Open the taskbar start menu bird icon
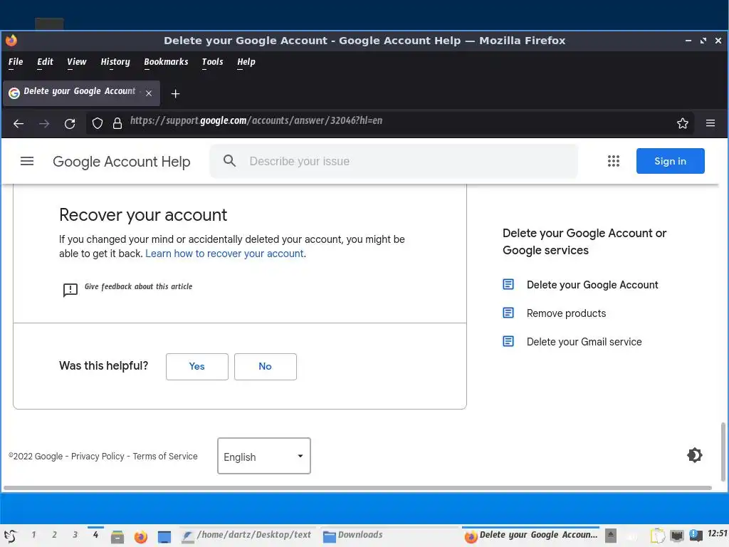This screenshot has height=547, width=729. (x=11, y=536)
